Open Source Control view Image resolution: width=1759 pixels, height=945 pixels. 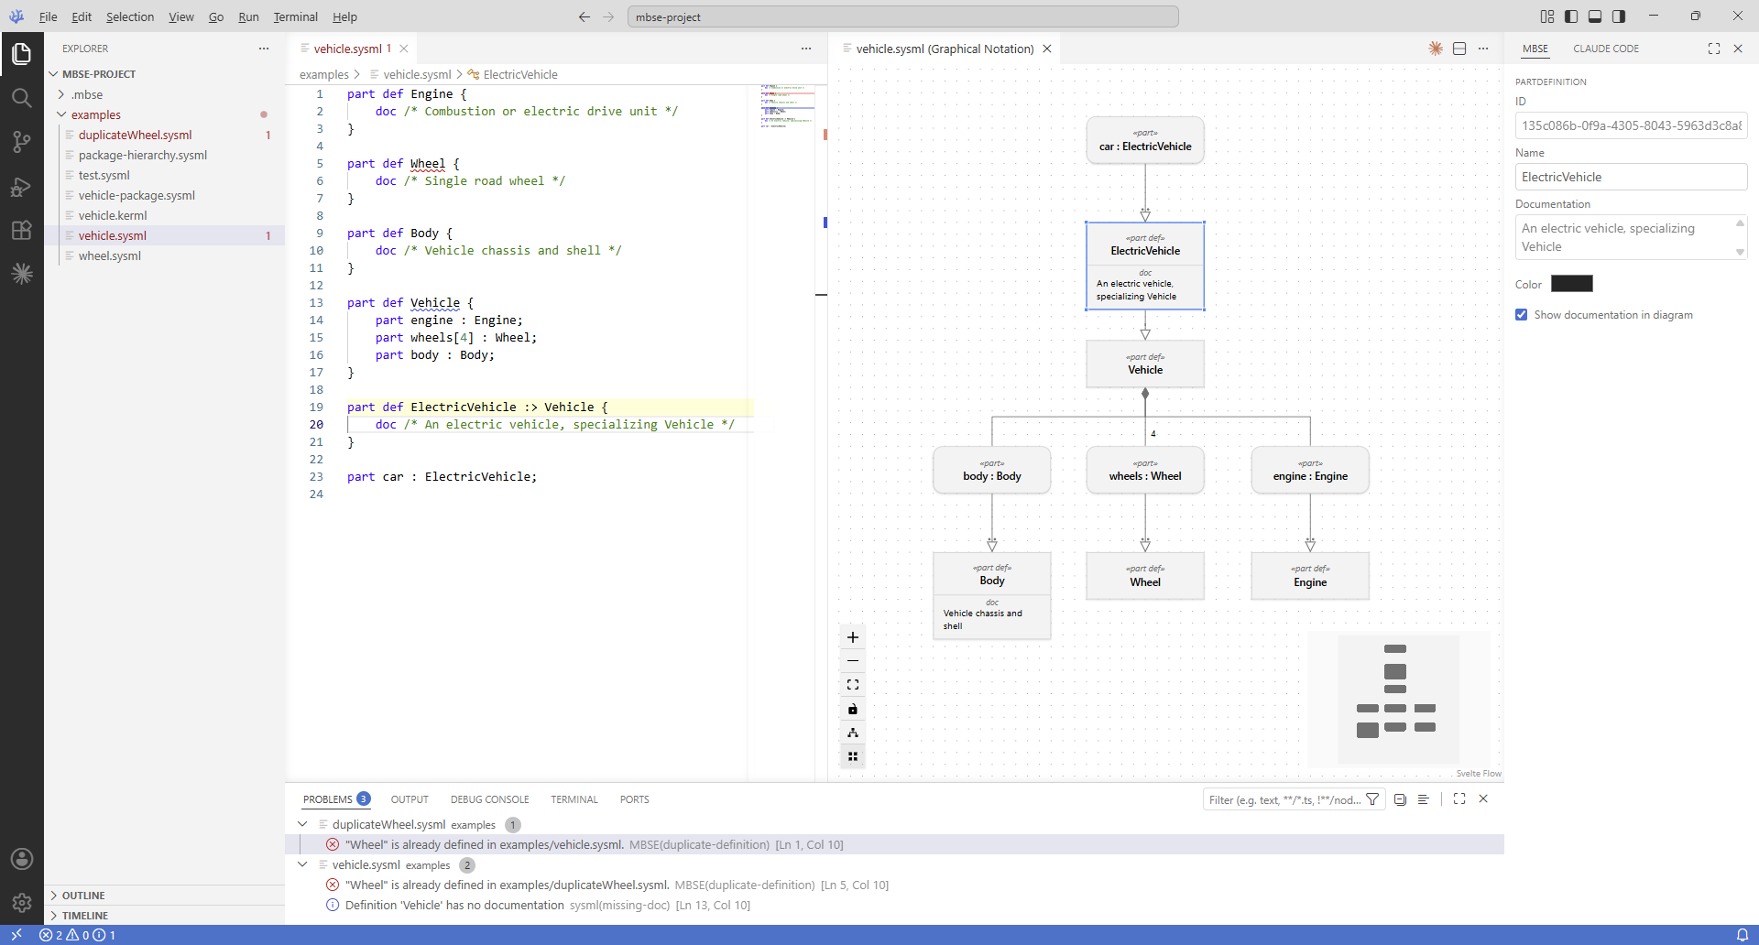[x=22, y=142]
